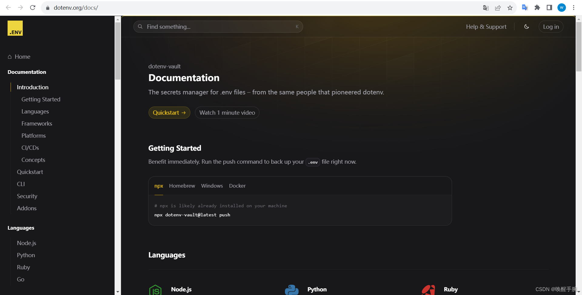Screen dimensions: 582x295
Task: Open Ruby in sidebar Languages
Action: (23, 267)
